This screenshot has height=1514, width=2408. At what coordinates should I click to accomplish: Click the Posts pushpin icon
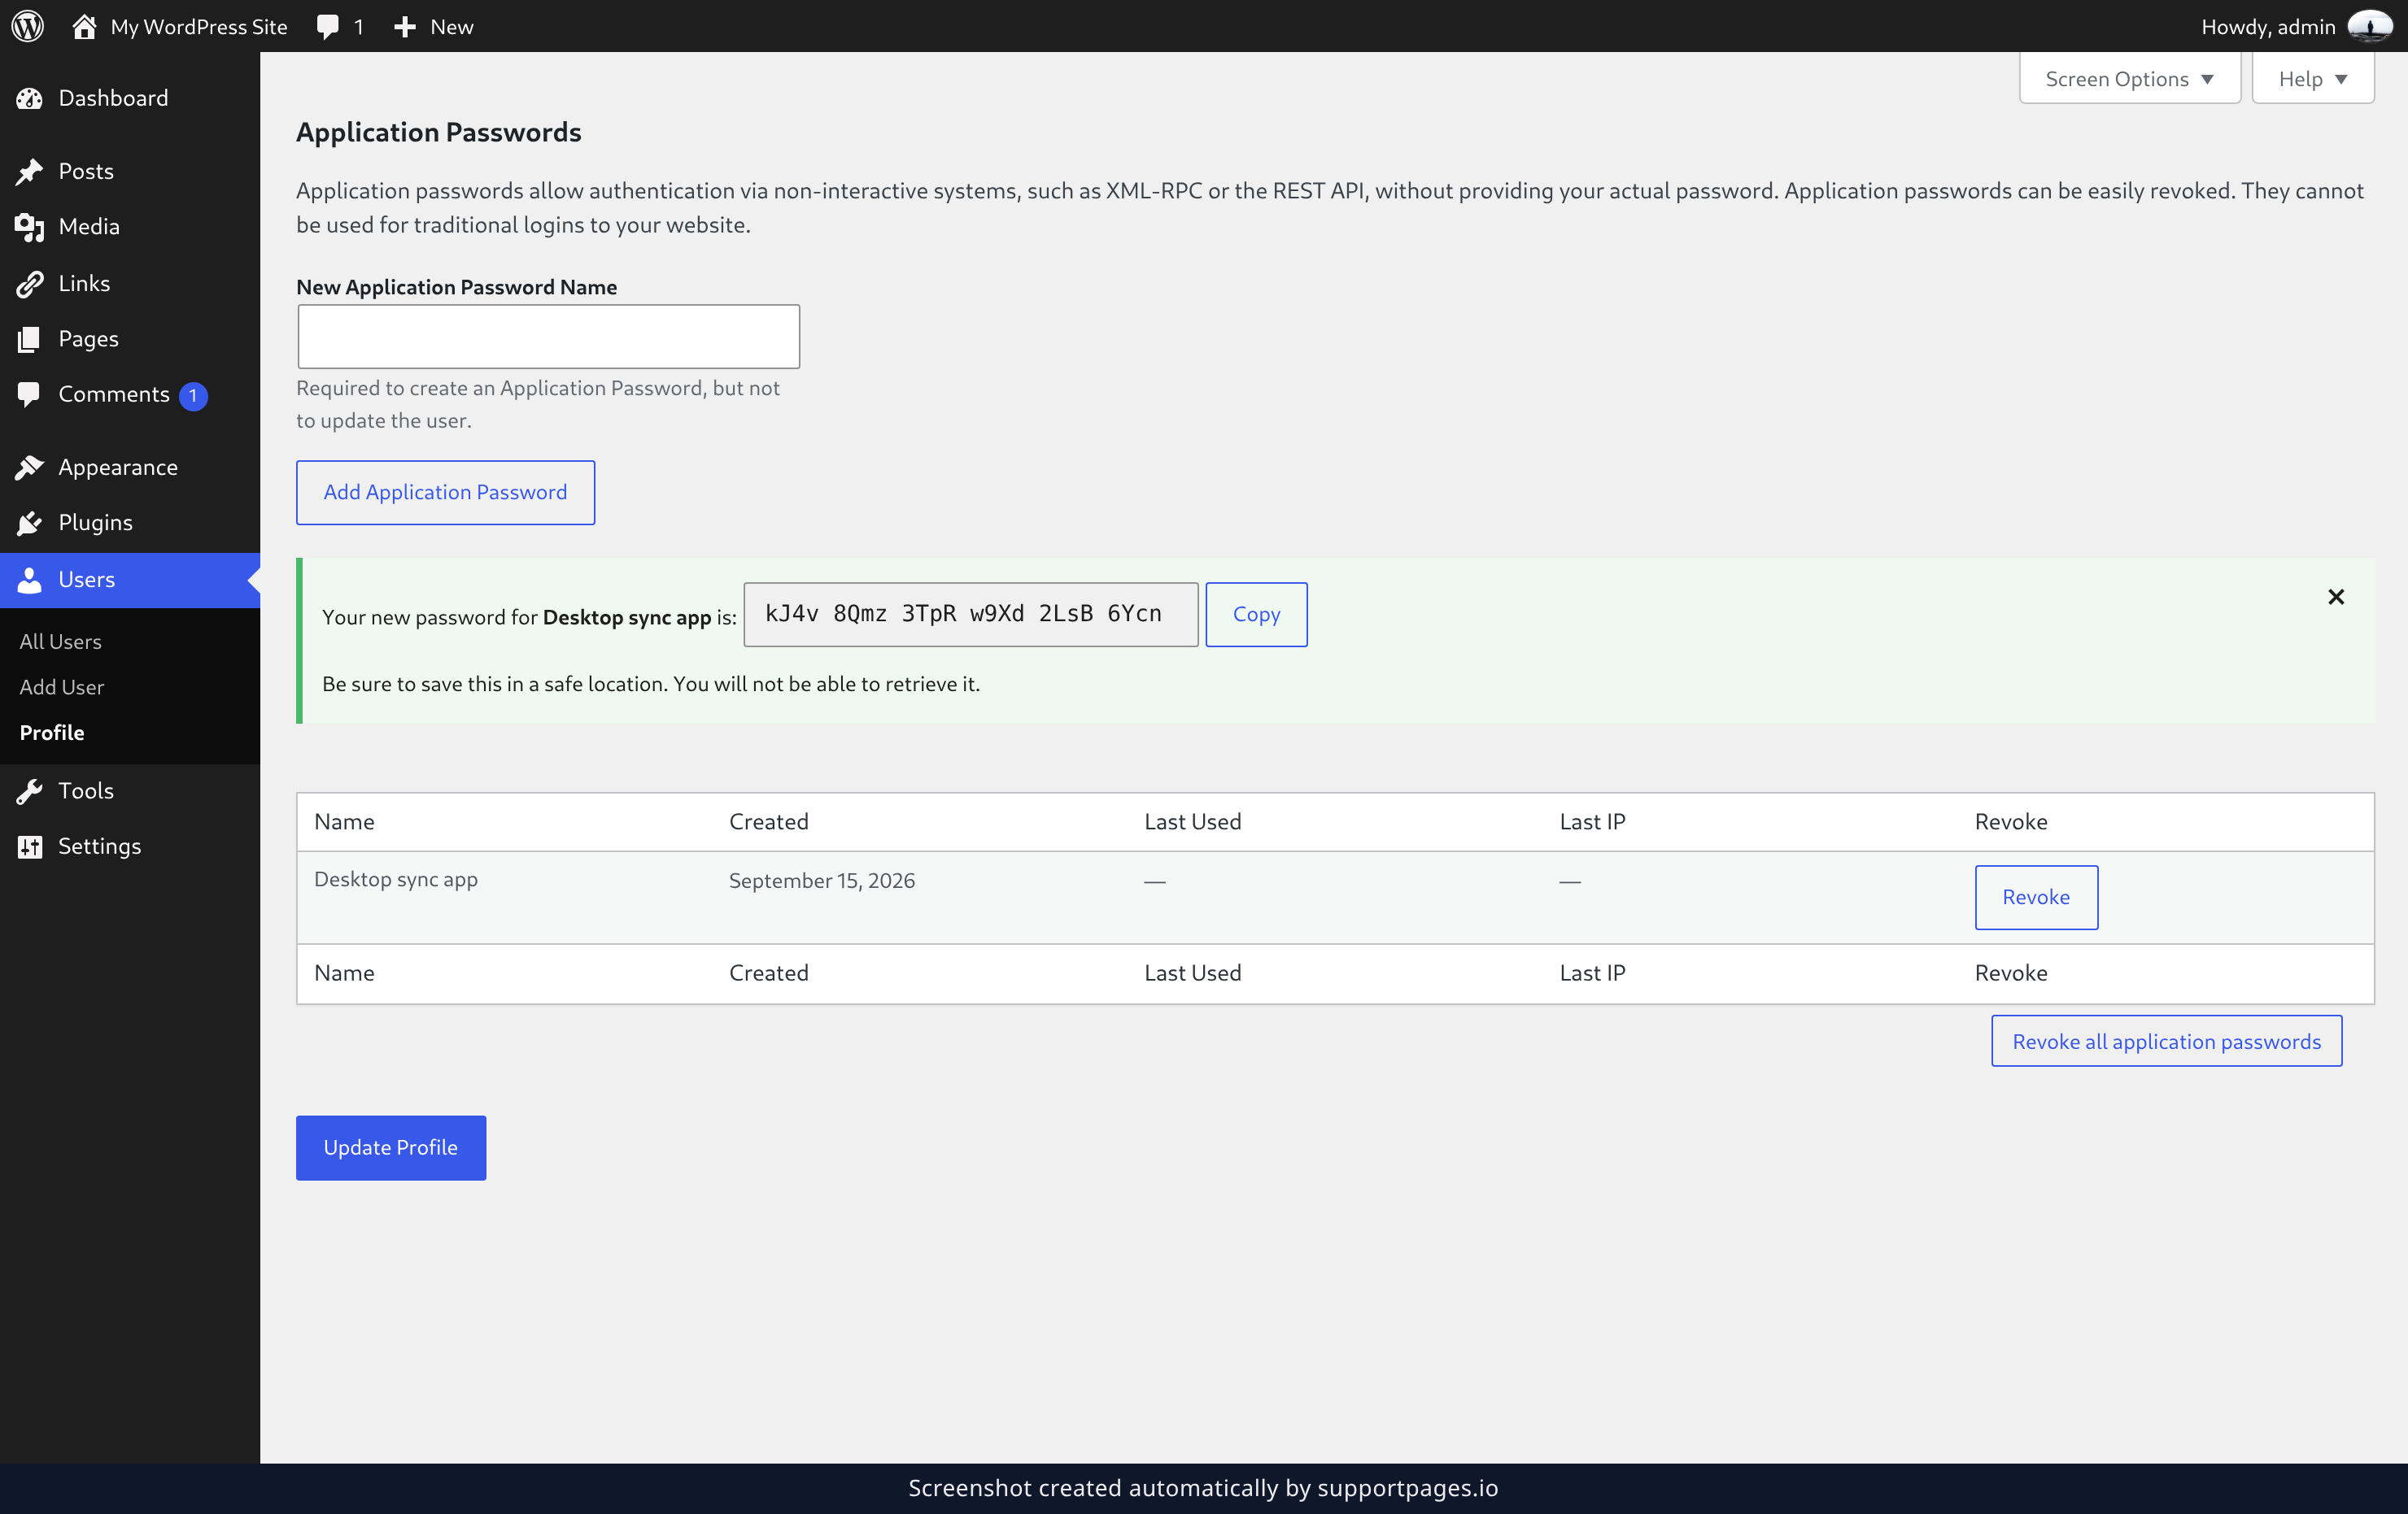(29, 171)
